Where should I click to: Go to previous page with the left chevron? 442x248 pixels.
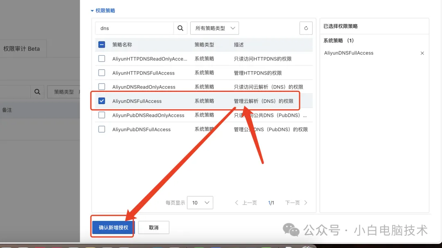(237, 202)
